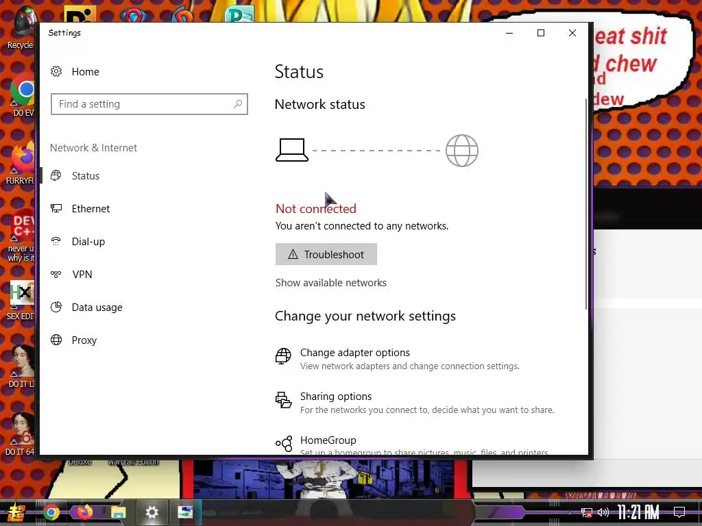Click "View network adapters and change connection settings."
The width and height of the screenshot is (702, 526).
pos(410,366)
